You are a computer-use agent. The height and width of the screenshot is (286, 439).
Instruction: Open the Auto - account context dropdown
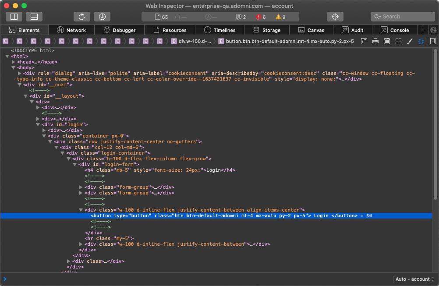point(414,279)
